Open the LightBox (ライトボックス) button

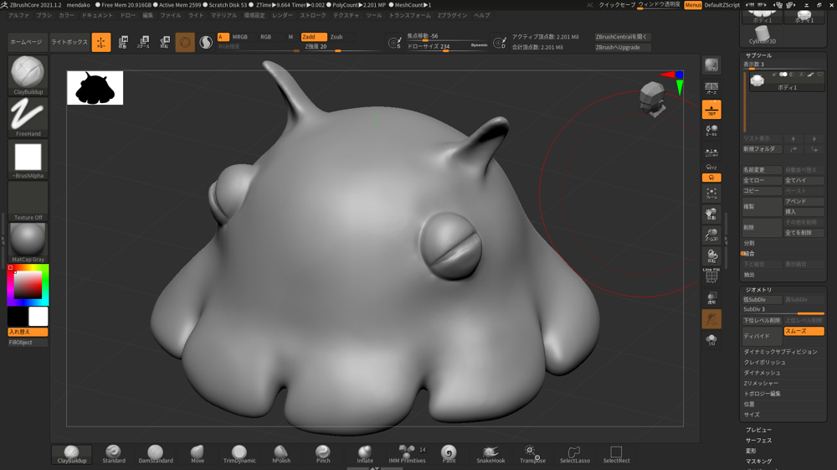(x=69, y=42)
